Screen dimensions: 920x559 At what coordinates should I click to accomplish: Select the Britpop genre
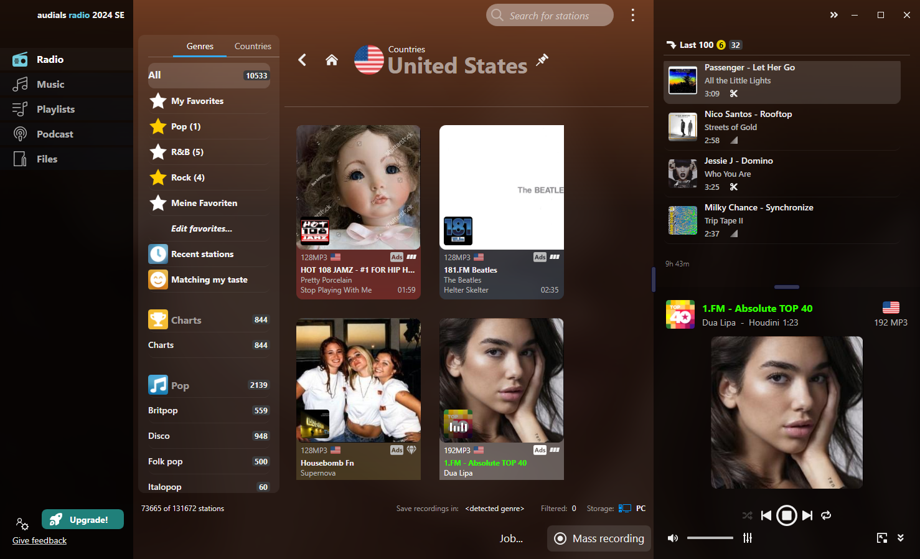tap(209, 410)
